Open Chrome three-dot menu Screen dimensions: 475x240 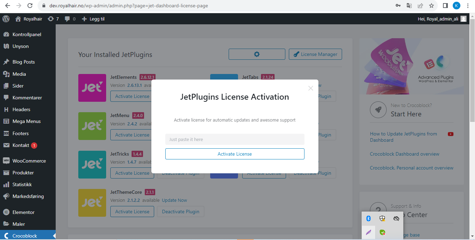468,6
